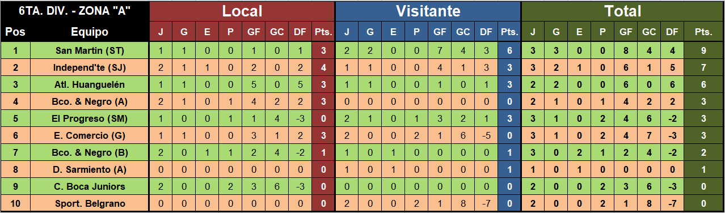Select the El Progreso (SM) team cell
This screenshot has width=725, height=213.
point(90,118)
